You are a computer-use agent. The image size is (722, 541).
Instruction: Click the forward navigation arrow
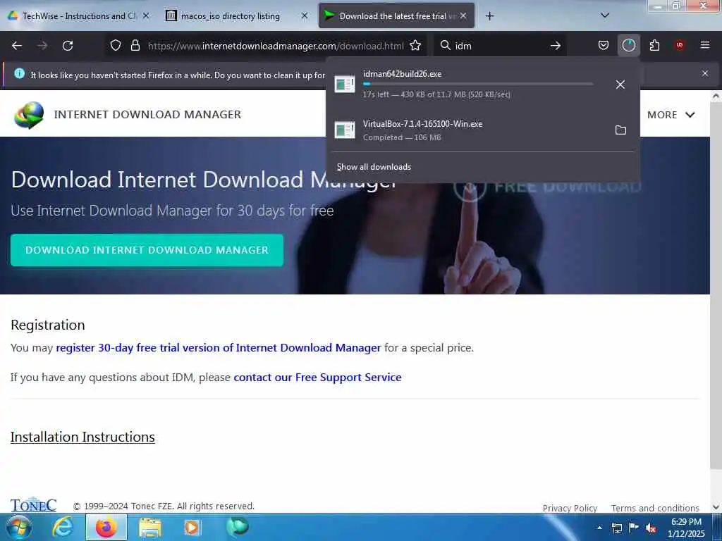tap(42, 46)
